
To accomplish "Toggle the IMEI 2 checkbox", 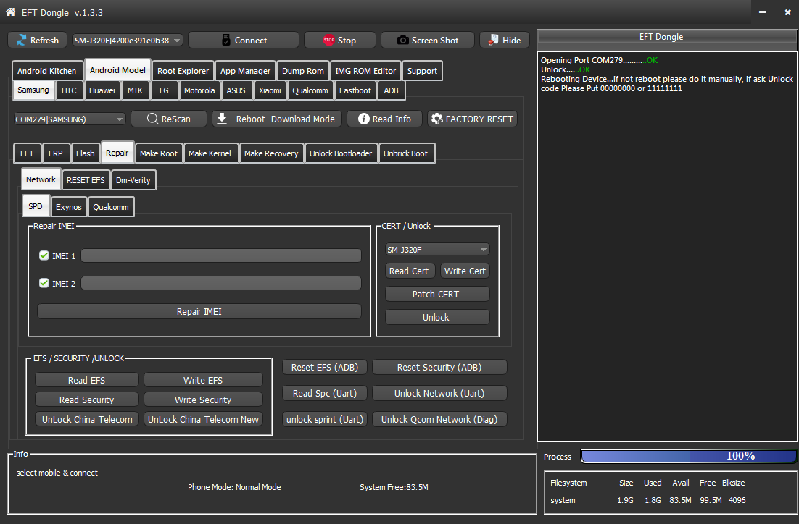I will (44, 283).
